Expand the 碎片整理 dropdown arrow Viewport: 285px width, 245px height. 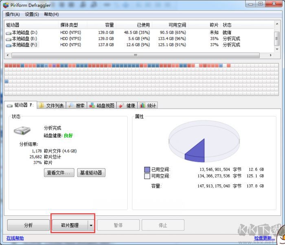click(91, 225)
